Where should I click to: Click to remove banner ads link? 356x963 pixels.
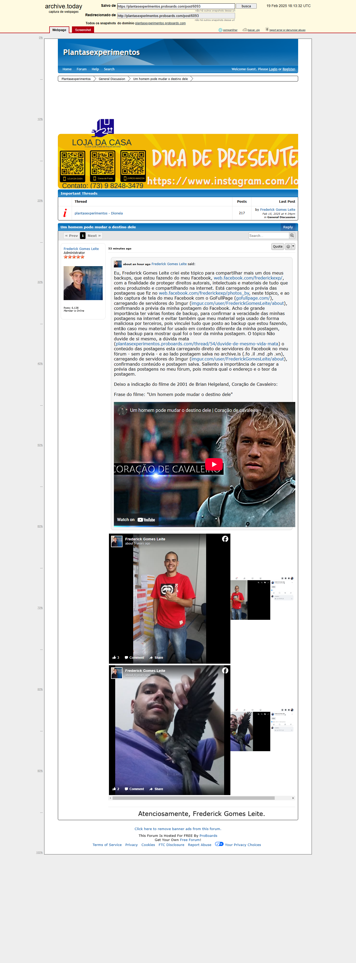pos(178,829)
